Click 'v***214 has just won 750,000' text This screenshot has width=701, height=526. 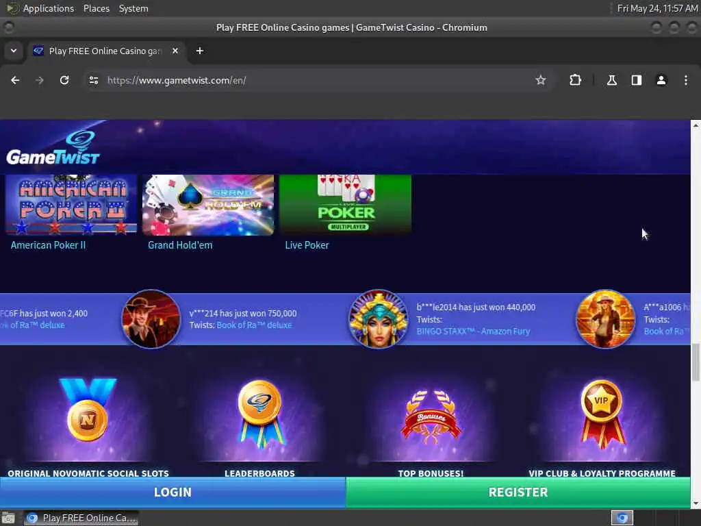(243, 314)
